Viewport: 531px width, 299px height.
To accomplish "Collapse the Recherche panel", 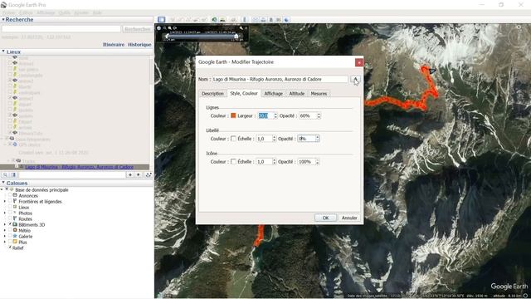I will pyautogui.click(x=3, y=20).
